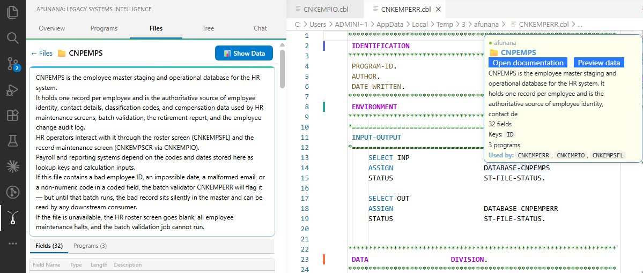Close the CNKEMPERR.cbl editor tab
Image resolution: width=643 pixels, height=273 pixels.
438,9
